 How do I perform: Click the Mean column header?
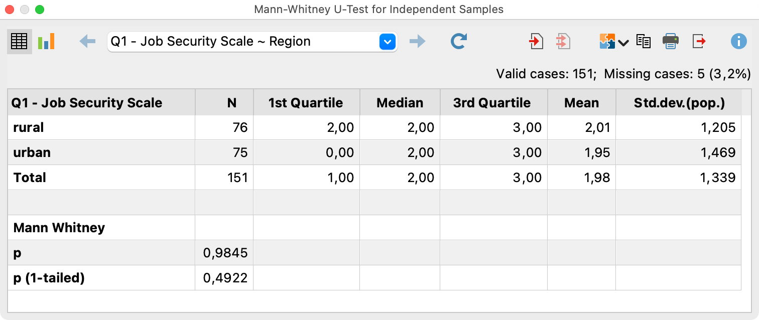click(581, 103)
